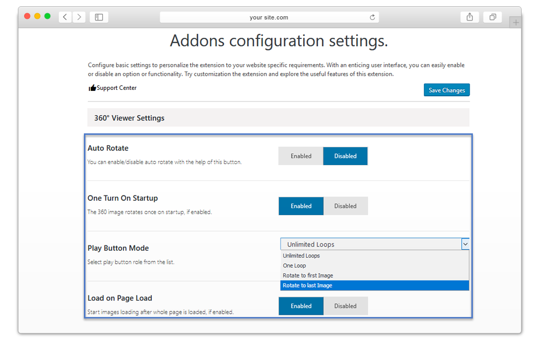Enable Load on Page Load
This screenshot has height=338, width=538.
(301, 306)
